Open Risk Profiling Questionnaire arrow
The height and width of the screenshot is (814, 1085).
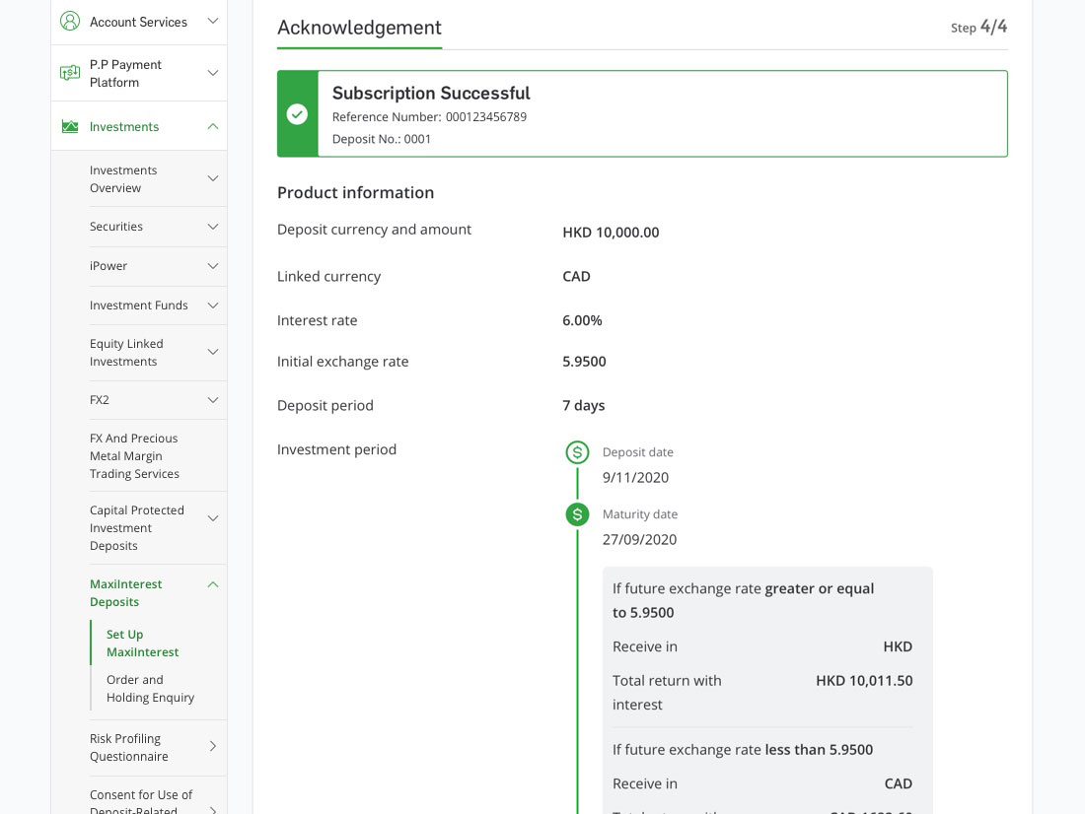[213, 747]
